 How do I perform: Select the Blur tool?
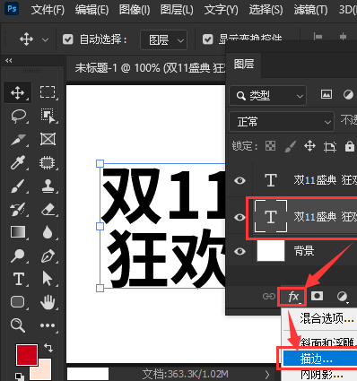[x=48, y=232]
